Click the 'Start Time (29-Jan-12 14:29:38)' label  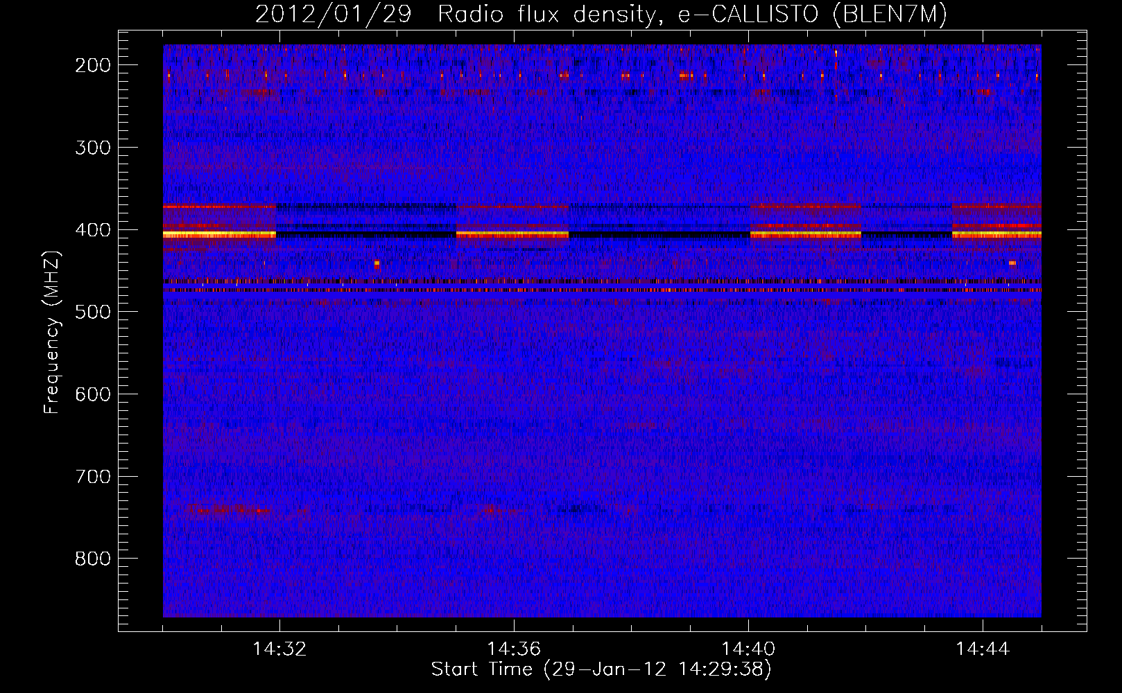tap(601, 669)
